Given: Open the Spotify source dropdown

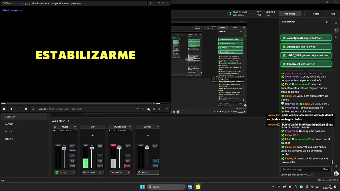Looking at the screenshot, I should pyautogui.click(x=65, y=172).
